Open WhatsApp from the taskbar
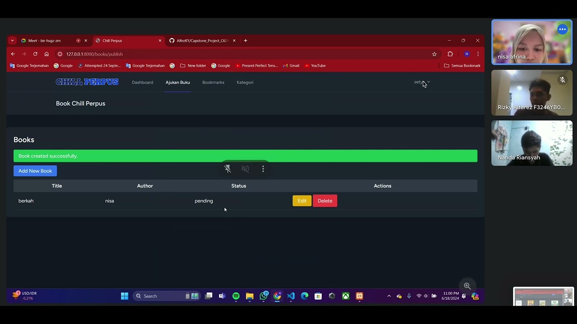The image size is (577, 324). [264, 296]
